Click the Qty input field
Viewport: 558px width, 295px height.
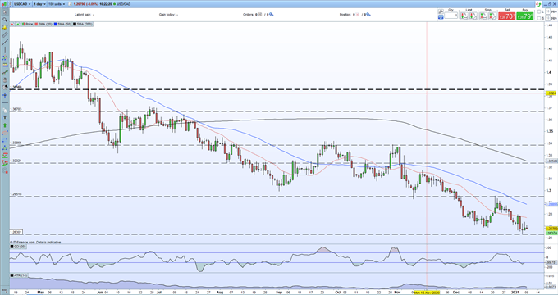coord(451,16)
